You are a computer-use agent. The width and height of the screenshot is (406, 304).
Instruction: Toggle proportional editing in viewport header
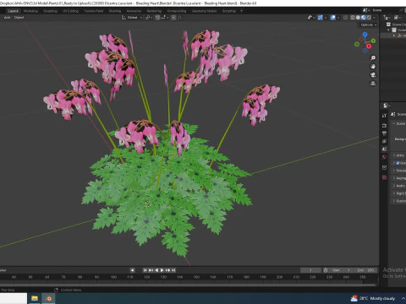[x=173, y=18]
